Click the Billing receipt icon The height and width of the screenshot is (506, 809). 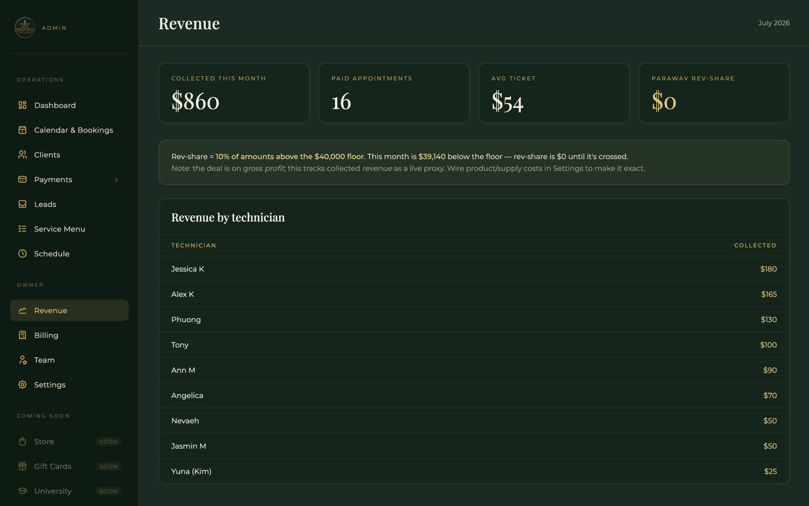tap(22, 335)
